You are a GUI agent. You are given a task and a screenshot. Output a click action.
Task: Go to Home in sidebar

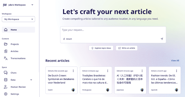tap(18, 30)
